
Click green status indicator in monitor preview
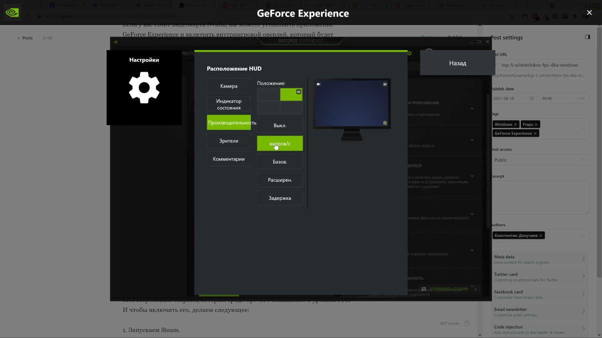pyautogui.click(x=385, y=123)
